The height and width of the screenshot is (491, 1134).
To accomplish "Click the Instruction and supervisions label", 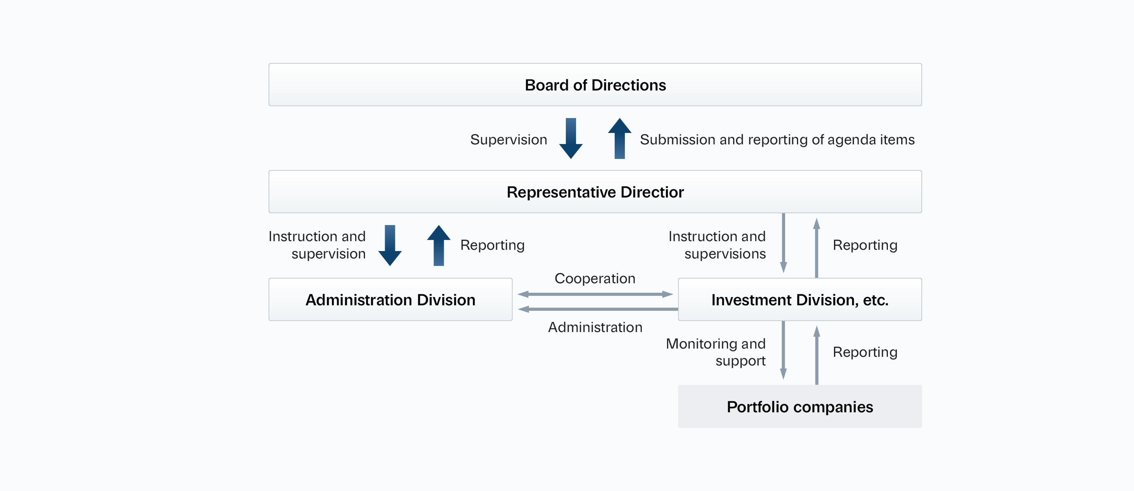I will 717,245.
